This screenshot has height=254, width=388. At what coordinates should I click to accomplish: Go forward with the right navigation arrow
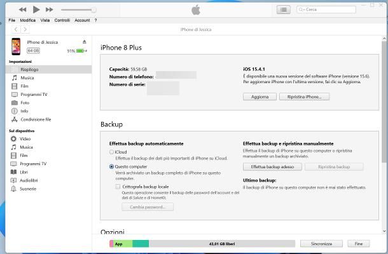25,29
